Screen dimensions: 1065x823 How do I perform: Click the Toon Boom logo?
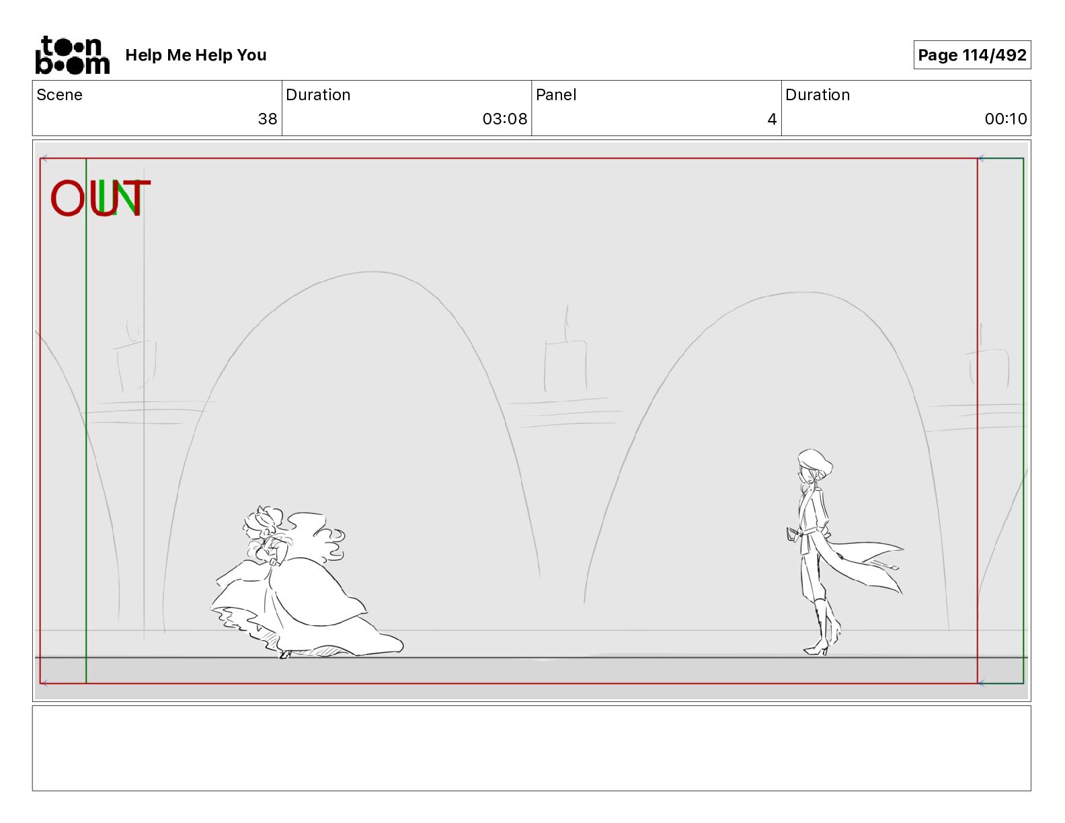[x=73, y=55]
